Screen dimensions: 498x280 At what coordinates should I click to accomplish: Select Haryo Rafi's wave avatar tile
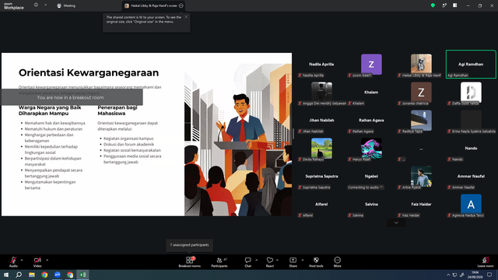tap(371, 148)
